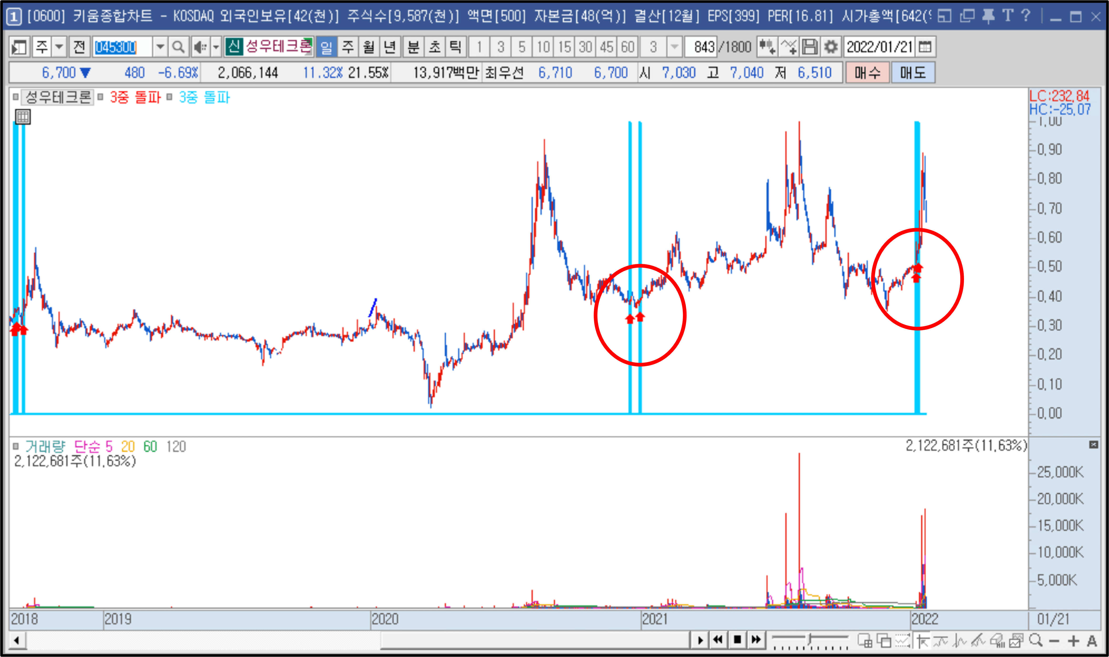
Task: Open the dropdown next to the 주 button
Action: tap(59, 47)
